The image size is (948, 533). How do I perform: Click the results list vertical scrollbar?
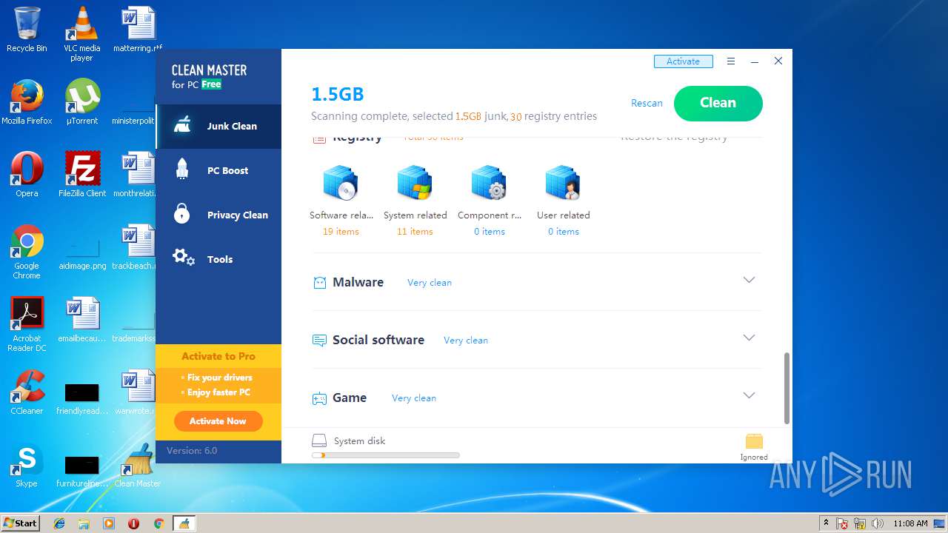pos(787,389)
